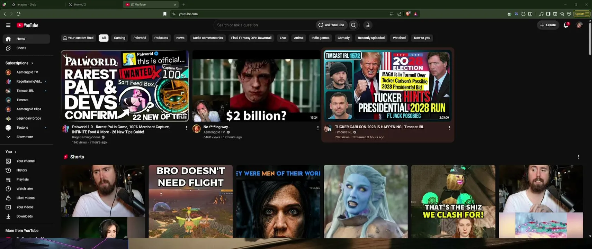
Task: Click the YouTube search input field
Action: click(x=265, y=25)
